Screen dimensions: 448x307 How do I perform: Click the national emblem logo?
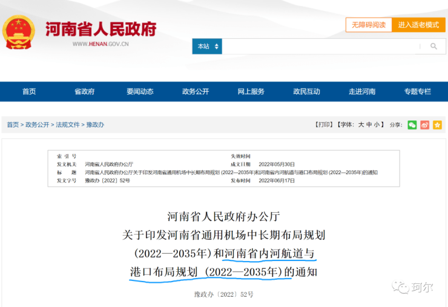(19, 33)
